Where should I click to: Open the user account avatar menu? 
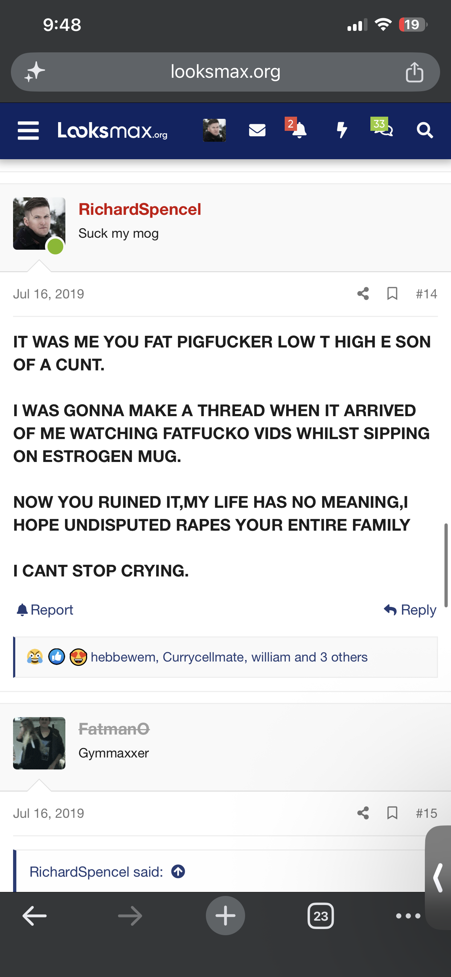tap(214, 130)
